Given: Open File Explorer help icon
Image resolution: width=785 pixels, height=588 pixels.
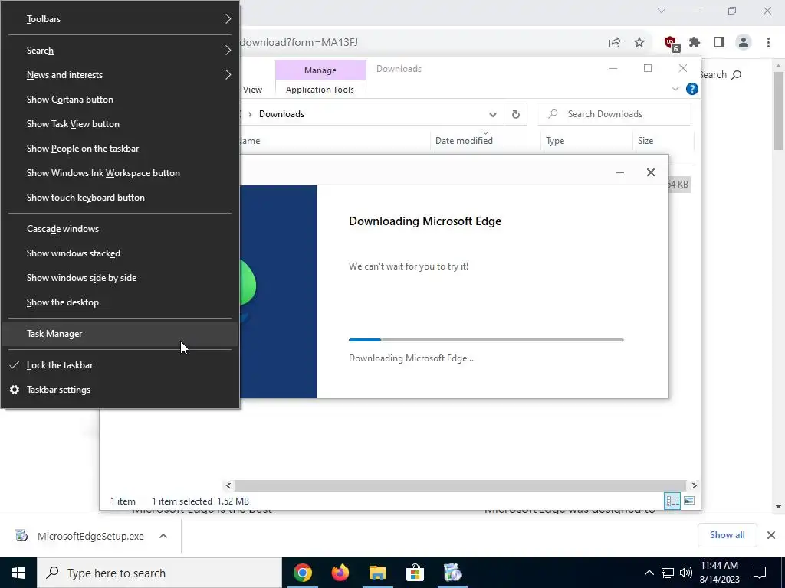Looking at the screenshot, I should (x=692, y=89).
